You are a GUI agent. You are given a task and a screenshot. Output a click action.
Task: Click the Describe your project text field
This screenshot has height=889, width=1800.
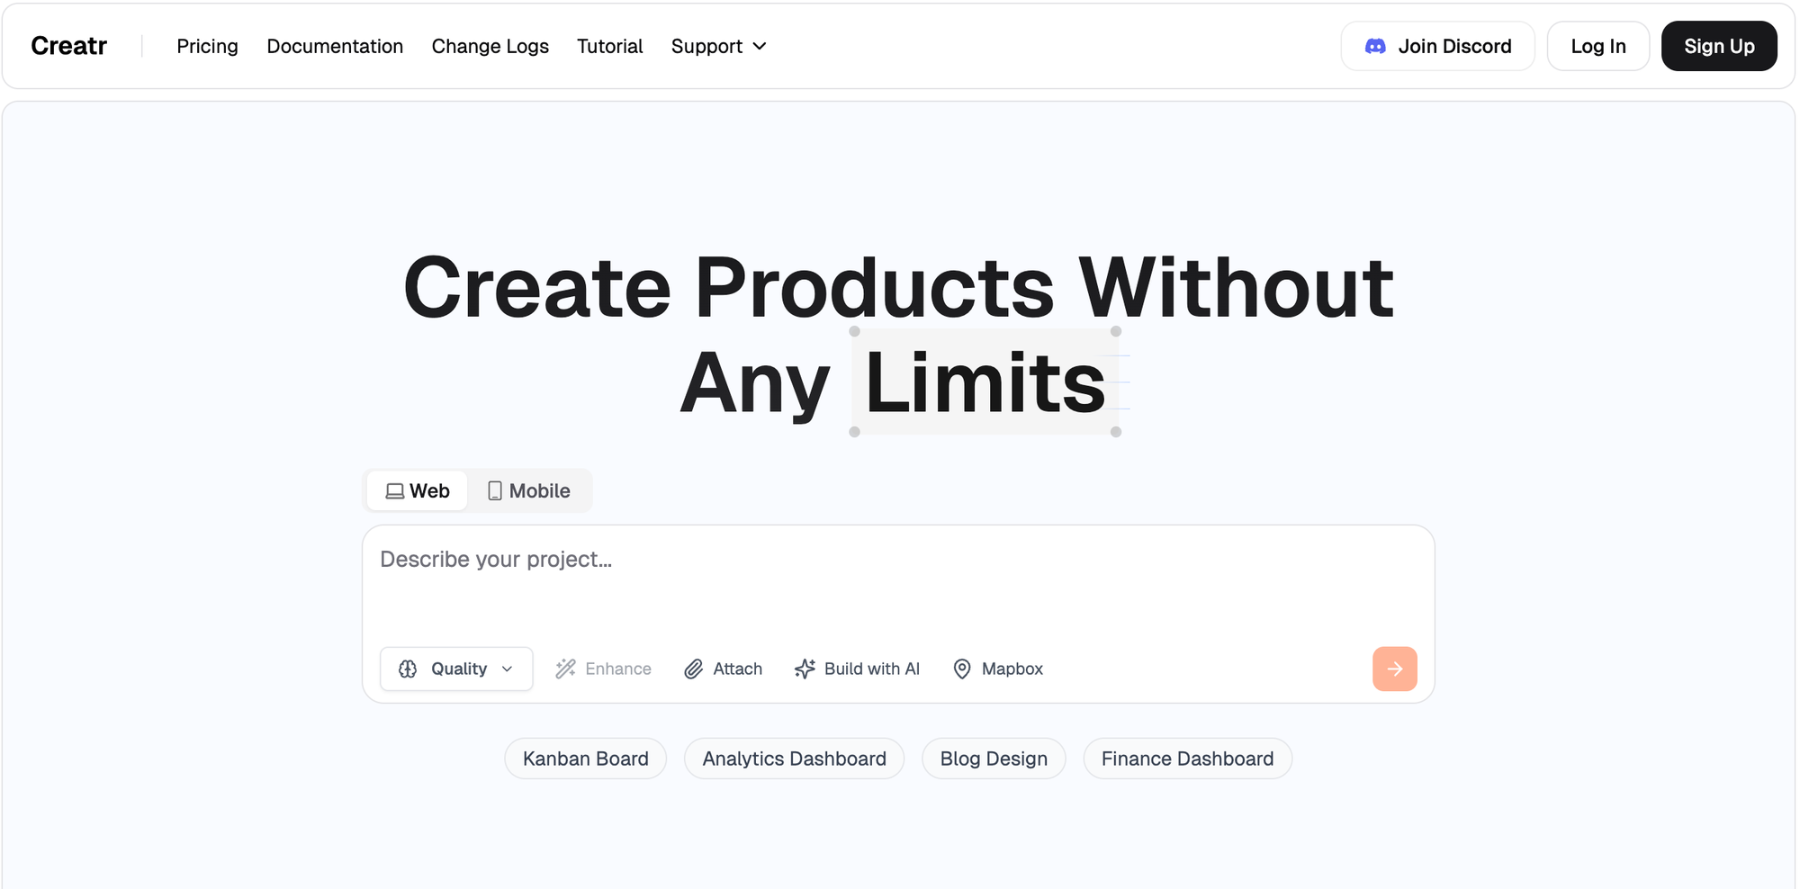click(x=898, y=580)
